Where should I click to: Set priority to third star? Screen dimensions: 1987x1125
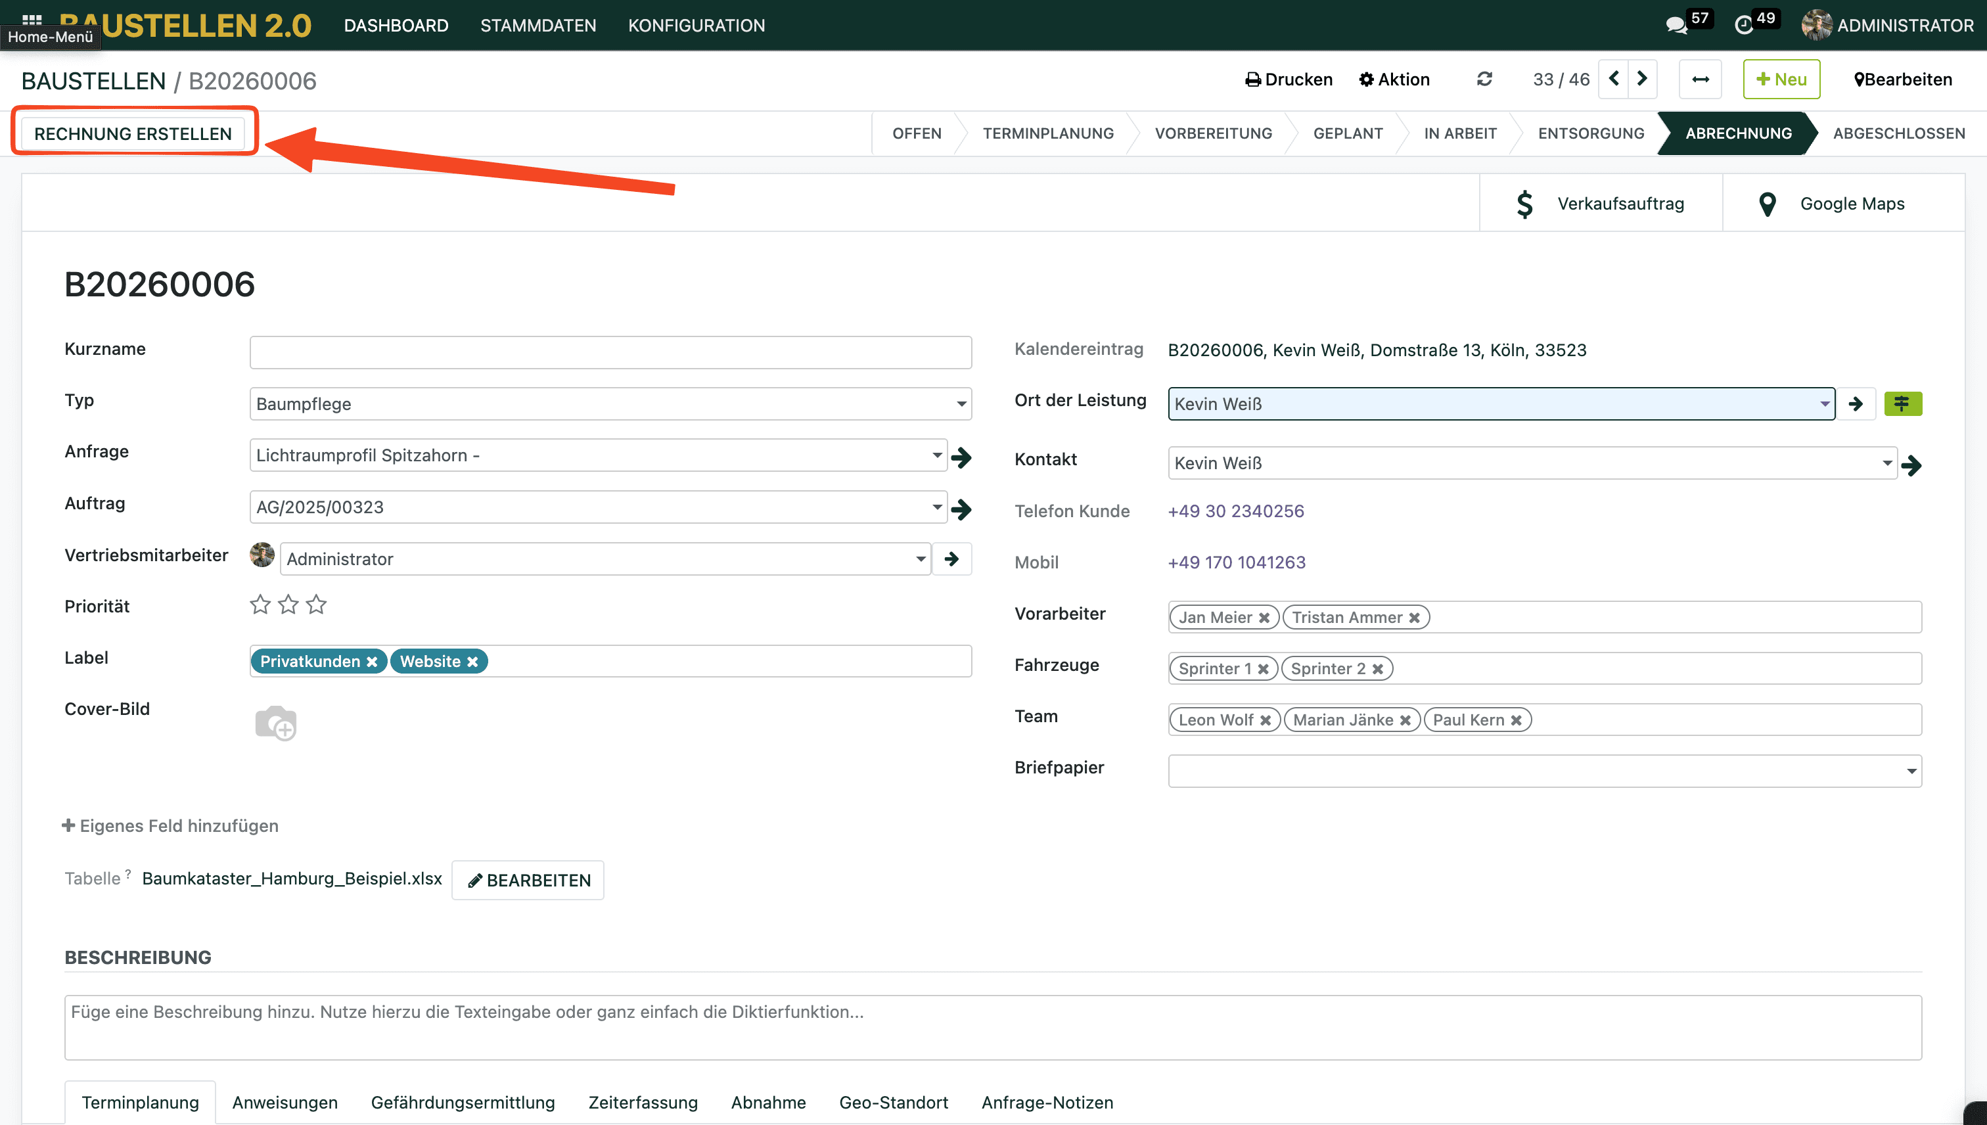316,605
